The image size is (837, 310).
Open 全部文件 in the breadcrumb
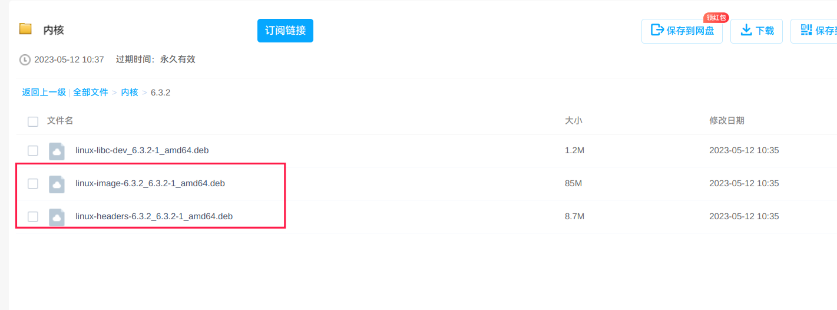click(91, 93)
